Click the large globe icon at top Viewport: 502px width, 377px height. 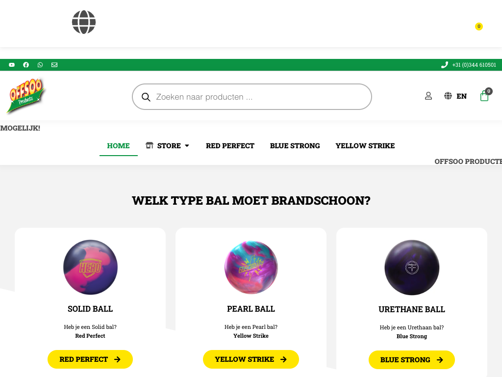click(x=84, y=23)
